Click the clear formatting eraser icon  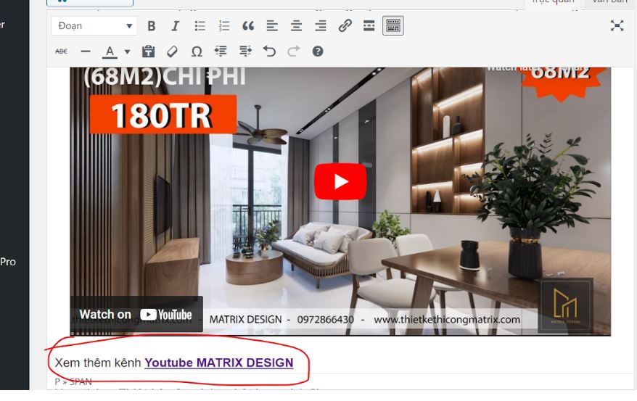(x=172, y=51)
